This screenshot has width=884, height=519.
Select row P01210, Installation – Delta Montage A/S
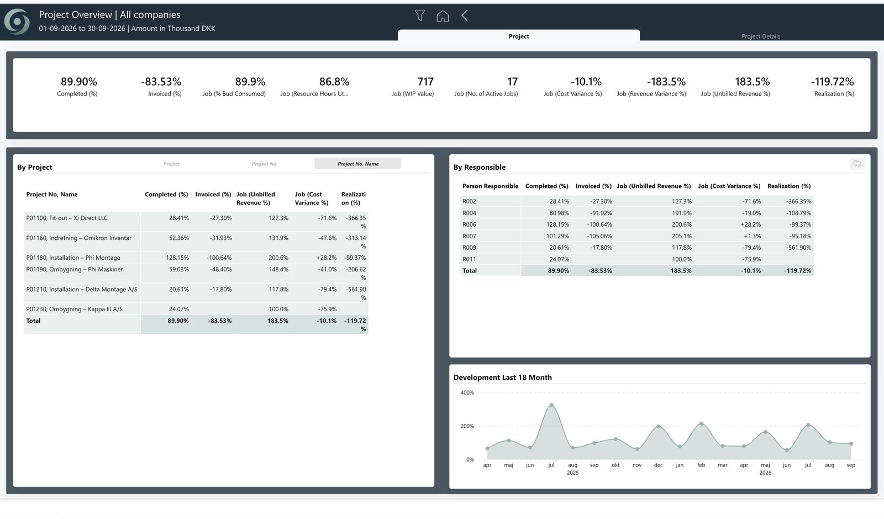(x=196, y=293)
